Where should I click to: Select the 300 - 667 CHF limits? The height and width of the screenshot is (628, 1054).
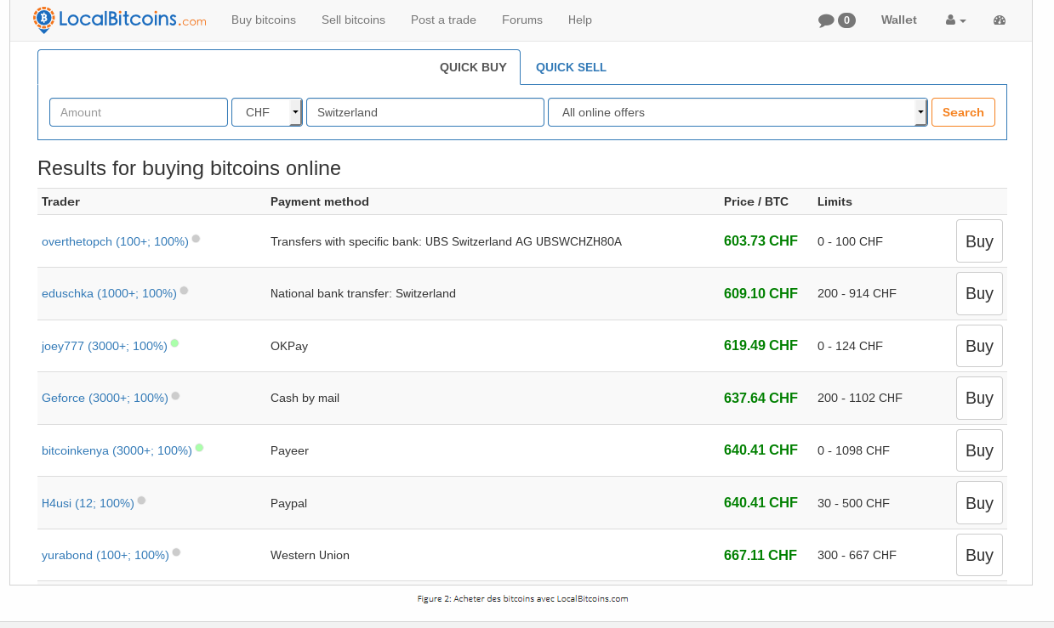click(857, 555)
